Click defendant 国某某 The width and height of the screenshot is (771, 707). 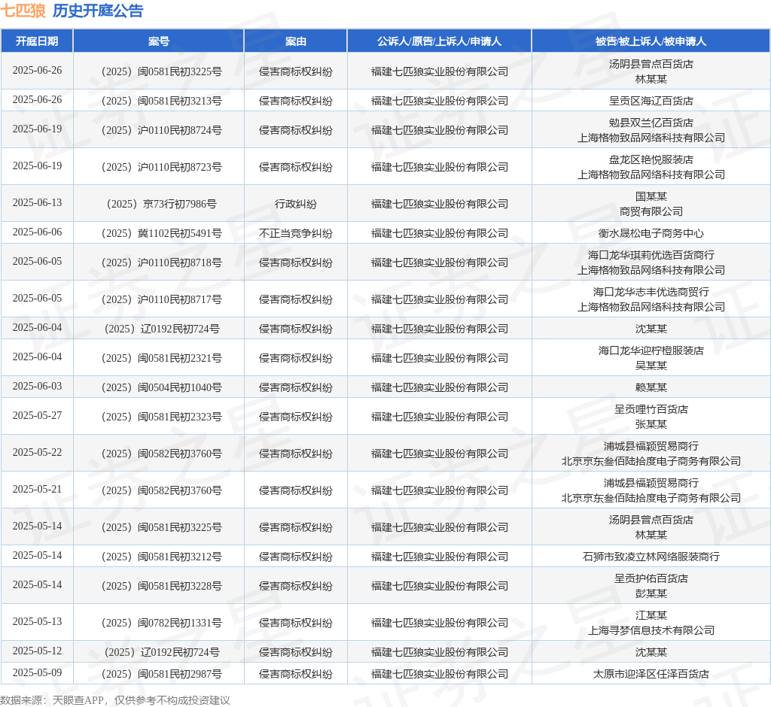click(x=651, y=196)
